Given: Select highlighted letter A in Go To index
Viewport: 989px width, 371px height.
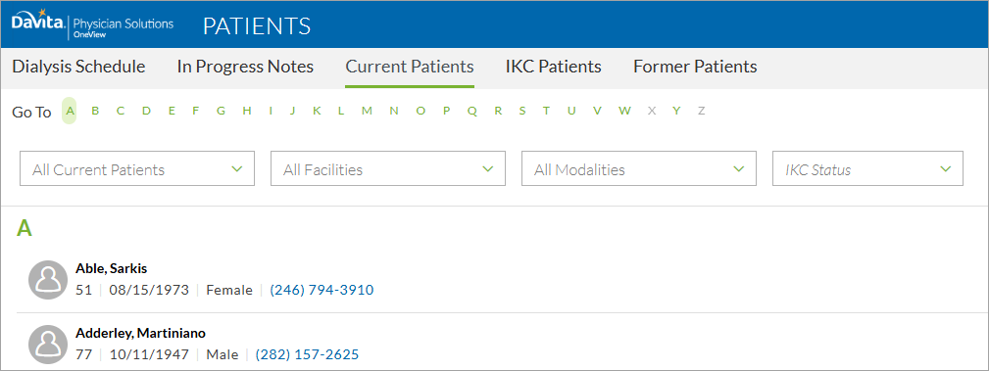Looking at the screenshot, I should [x=70, y=111].
